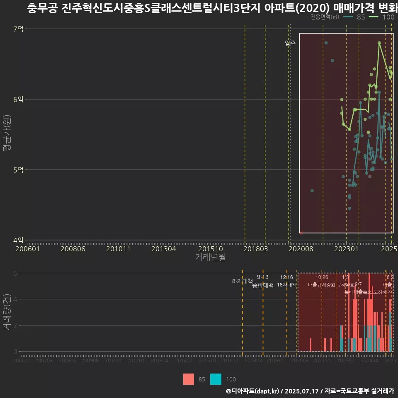Click the 거래량(건) y-axis title
The width and height of the screenshot is (398, 398).
tap(6, 312)
